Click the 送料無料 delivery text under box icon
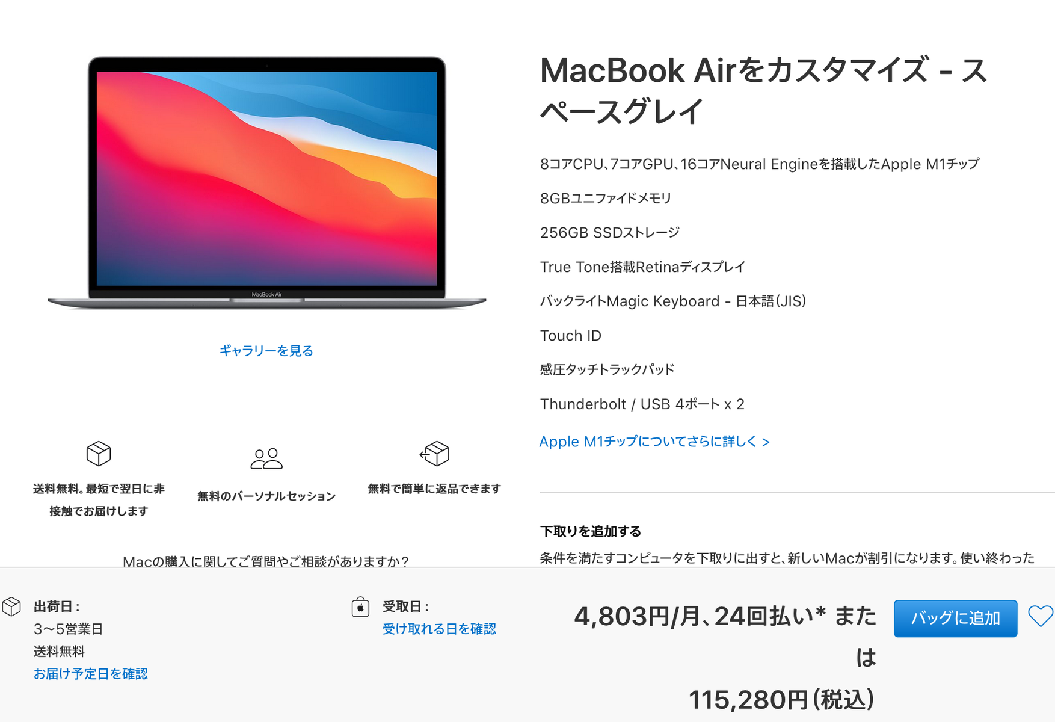Screen dimensions: 1055x722 (99, 499)
